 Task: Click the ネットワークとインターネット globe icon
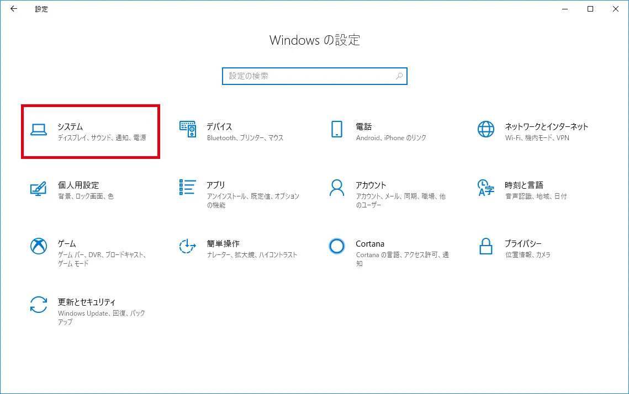486,129
